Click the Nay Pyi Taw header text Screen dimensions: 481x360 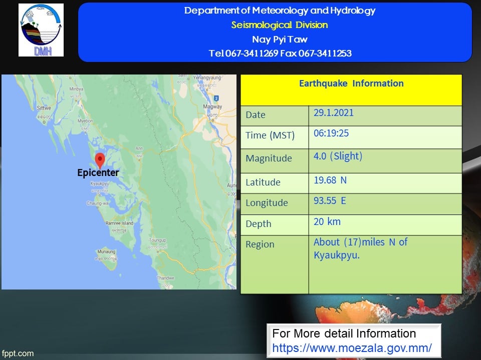point(280,39)
